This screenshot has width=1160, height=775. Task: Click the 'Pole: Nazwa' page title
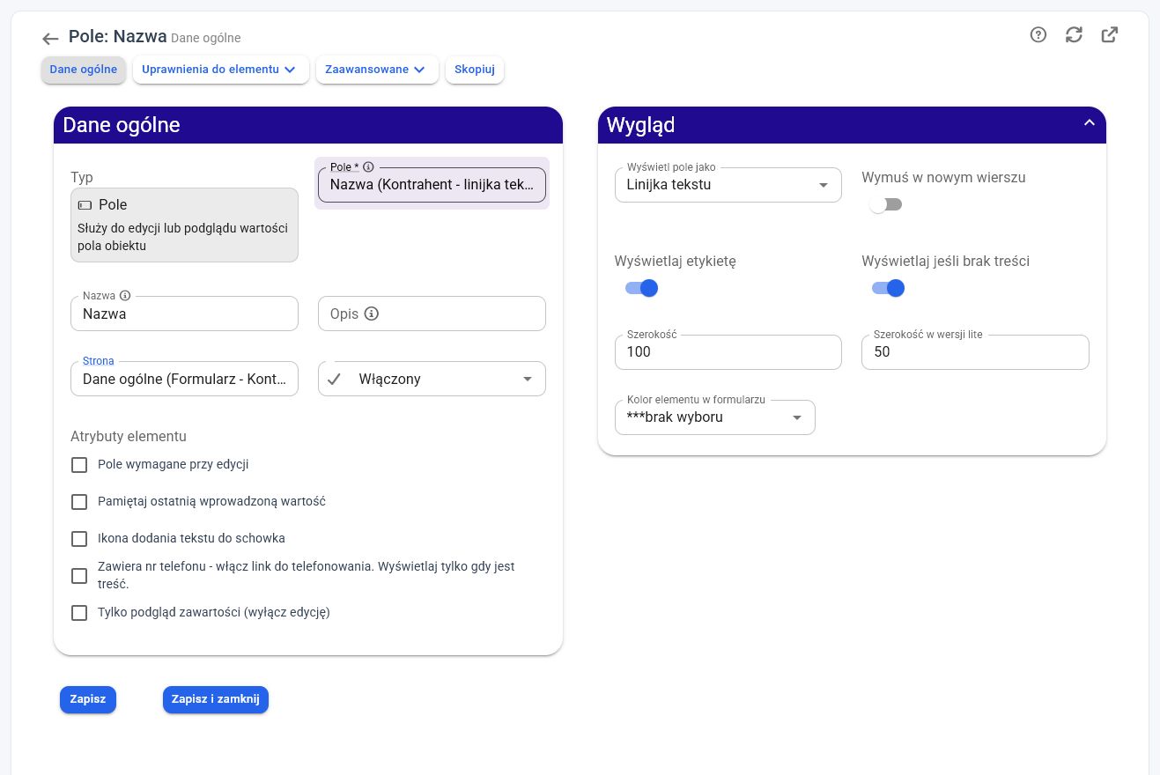(x=118, y=36)
